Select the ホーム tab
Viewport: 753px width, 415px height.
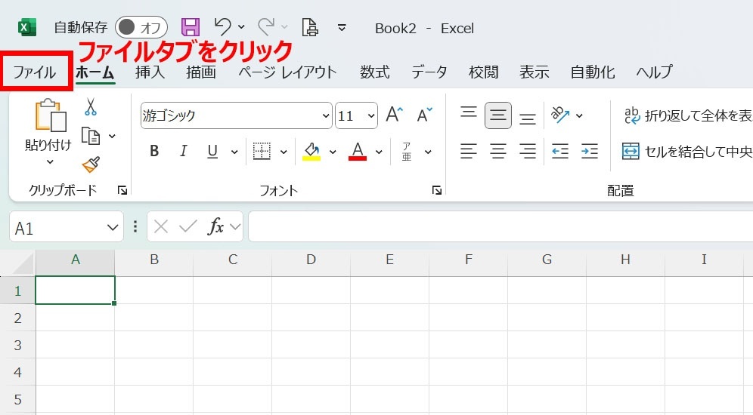click(95, 72)
